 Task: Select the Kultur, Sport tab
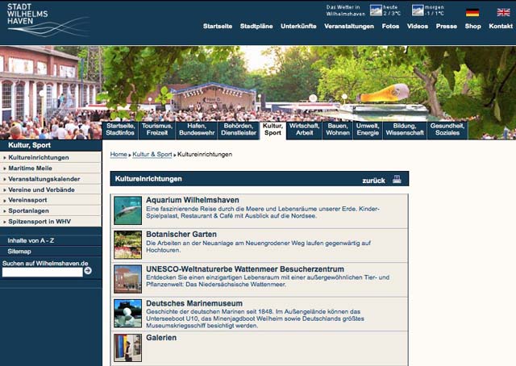pyautogui.click(x=273, y=131)
